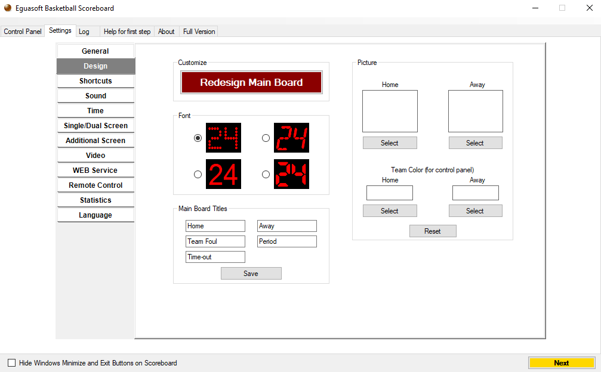Image resolution: width=601 pixels, height=372 pixels.
Task: Open the About tab
Action: click(x=167, y=32)
